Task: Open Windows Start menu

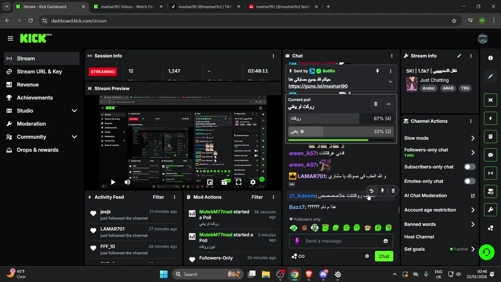Action: pyautogui.click(x=164, y=274)
